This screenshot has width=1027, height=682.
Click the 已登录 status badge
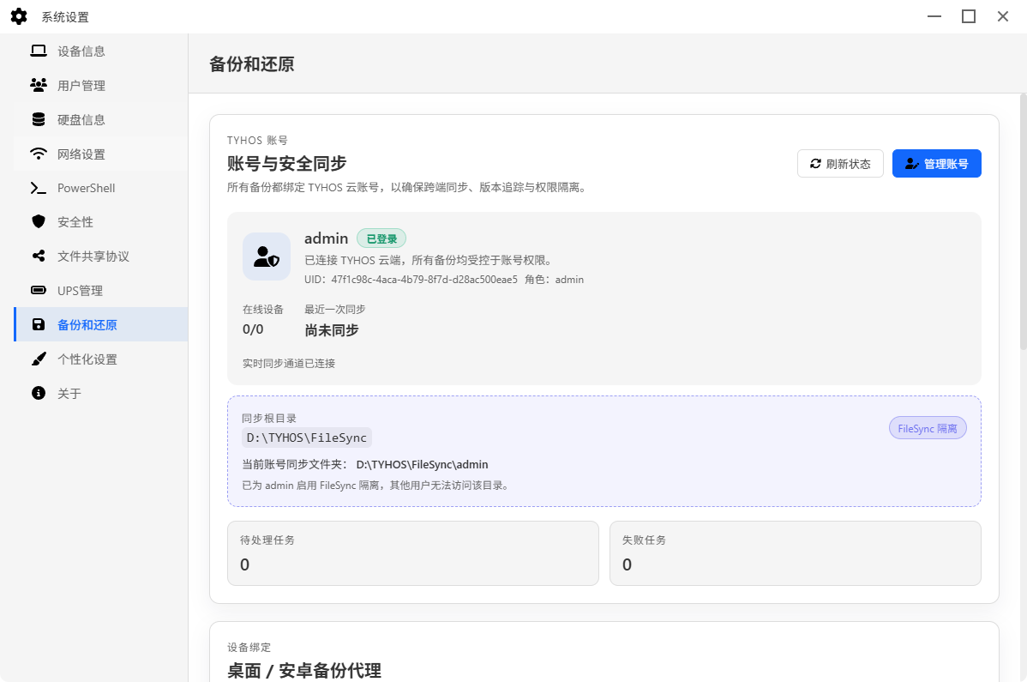[381, 238]
